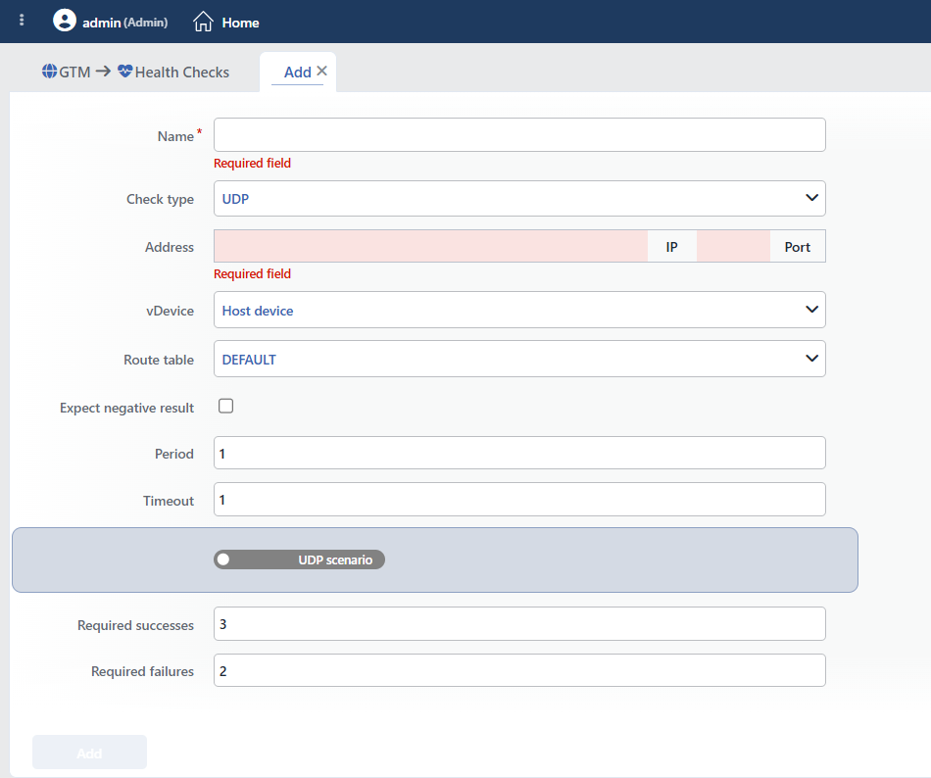
Task: Click the disabled Add button
Action: pyautogui.click(x=89, y=753)
